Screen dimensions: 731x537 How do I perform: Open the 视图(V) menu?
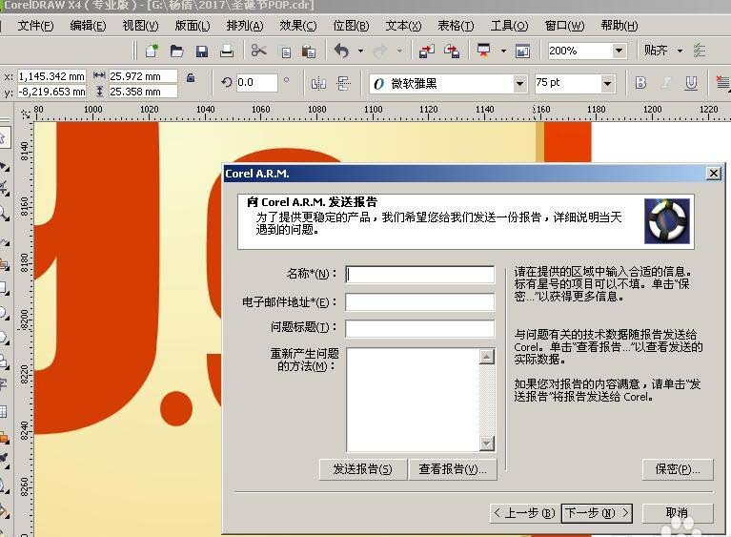tap(140, 26)
